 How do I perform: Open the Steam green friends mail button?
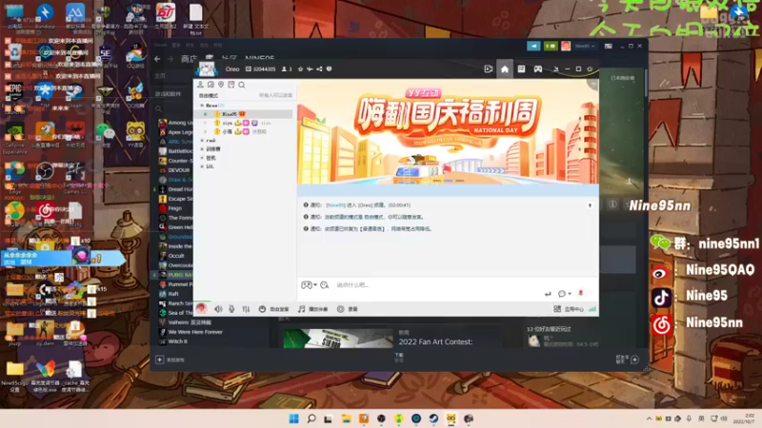point(551,46)
